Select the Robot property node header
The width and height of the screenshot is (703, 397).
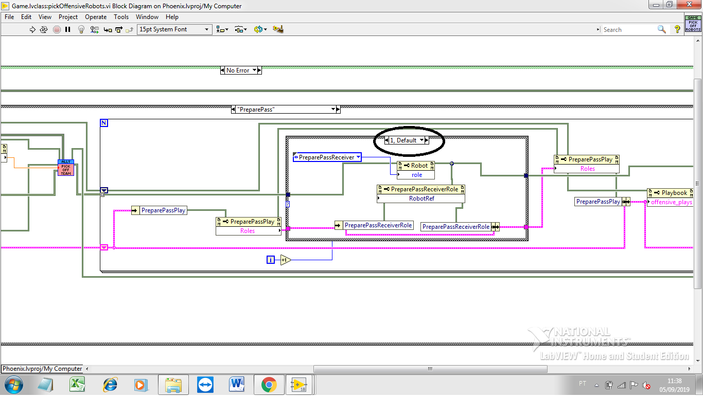point(416,166)
